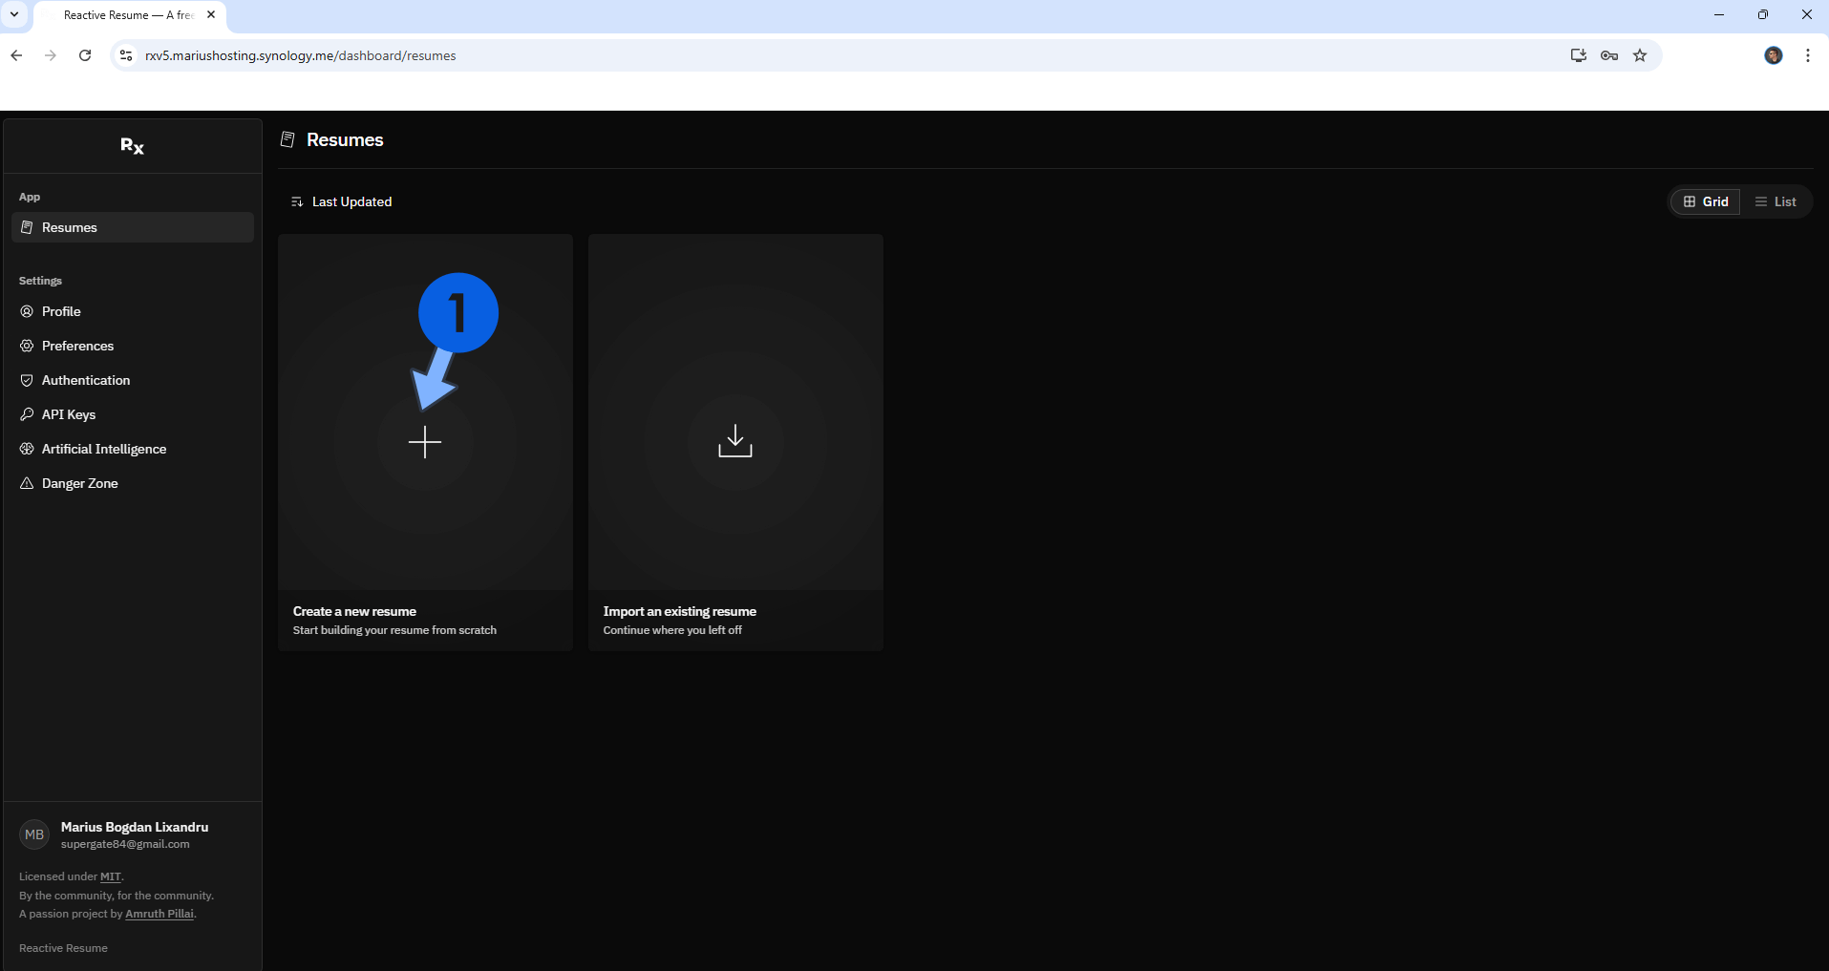Viewport: 1829px width, 971px height.
Task: Switch to List view
Action: [1776, 201]
